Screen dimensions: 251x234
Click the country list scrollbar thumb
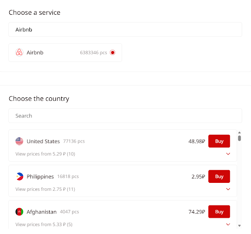click(x=239, y=138)
